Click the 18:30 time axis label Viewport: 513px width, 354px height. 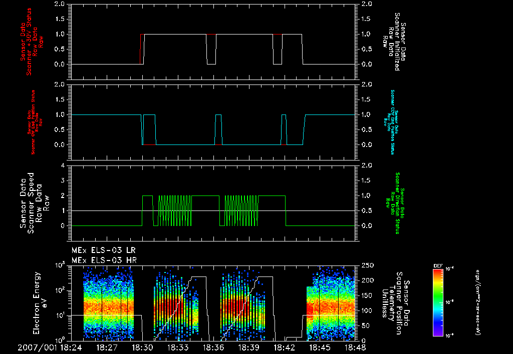[x=142, y=348]
